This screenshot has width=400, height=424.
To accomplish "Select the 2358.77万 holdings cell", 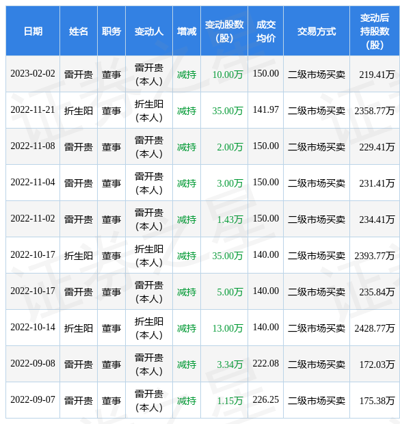I will click(375, 110).
